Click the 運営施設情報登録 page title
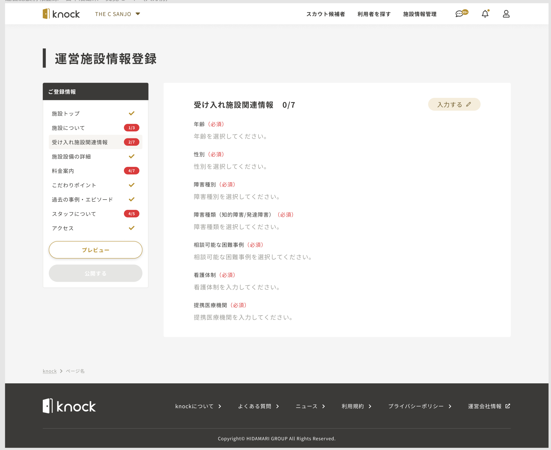The image size is (551, 450). 105,58
